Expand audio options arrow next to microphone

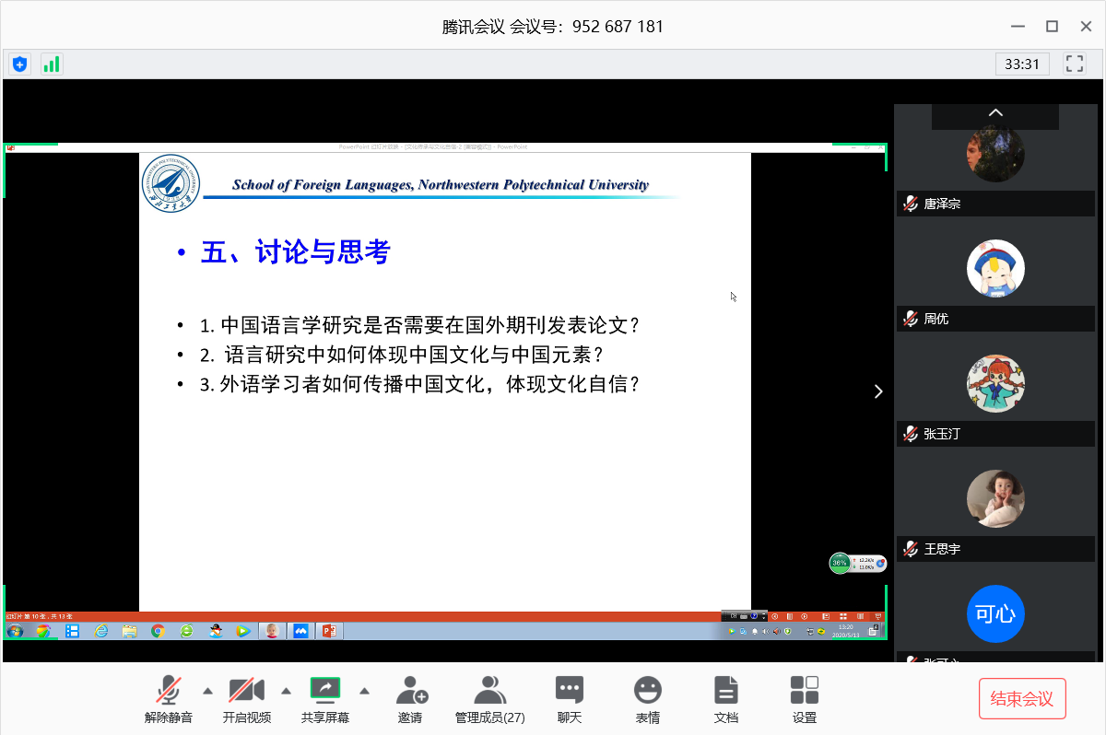207,690
